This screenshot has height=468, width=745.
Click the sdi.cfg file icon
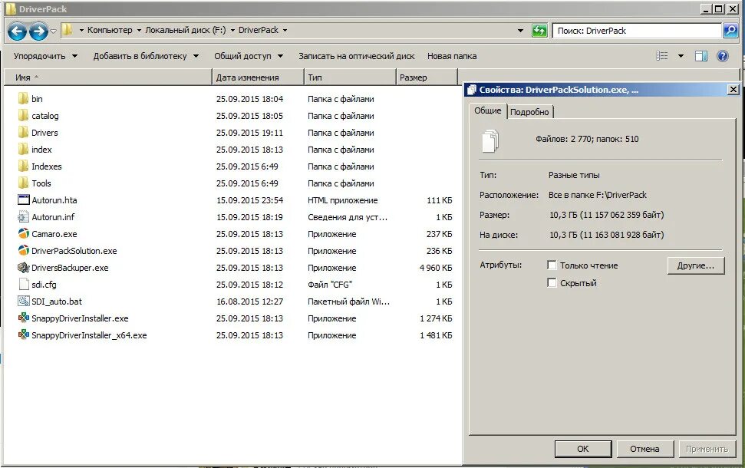pos(23,284)
